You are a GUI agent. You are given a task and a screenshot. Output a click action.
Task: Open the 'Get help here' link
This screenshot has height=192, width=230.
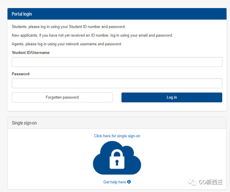(x=115, y=182)
